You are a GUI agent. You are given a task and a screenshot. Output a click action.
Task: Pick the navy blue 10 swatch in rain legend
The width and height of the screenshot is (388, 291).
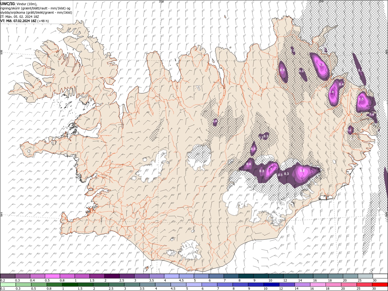(x=271, y=285)
